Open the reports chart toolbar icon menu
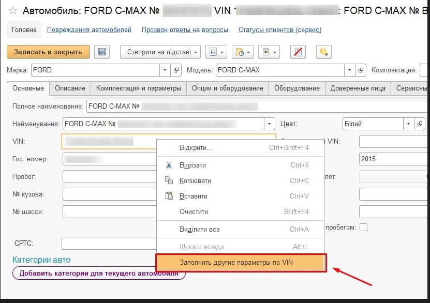Screen dimensions: 430x303 pyautogui.click(x=269, y=52)
